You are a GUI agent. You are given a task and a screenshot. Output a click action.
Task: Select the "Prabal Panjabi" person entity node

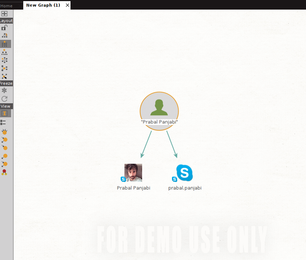159,110
